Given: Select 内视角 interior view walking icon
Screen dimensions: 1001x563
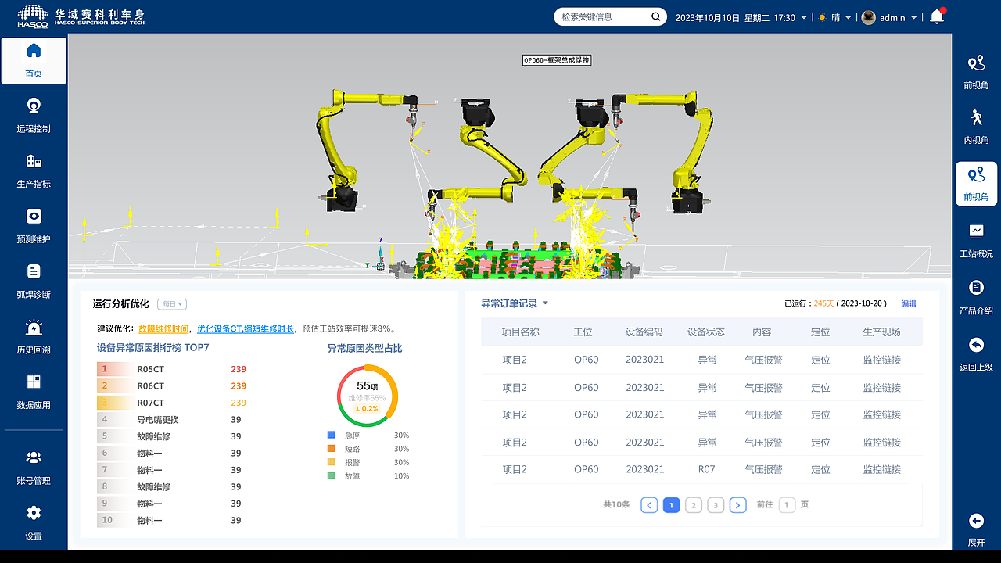Looking at the screenshot, I should (976, 118).
